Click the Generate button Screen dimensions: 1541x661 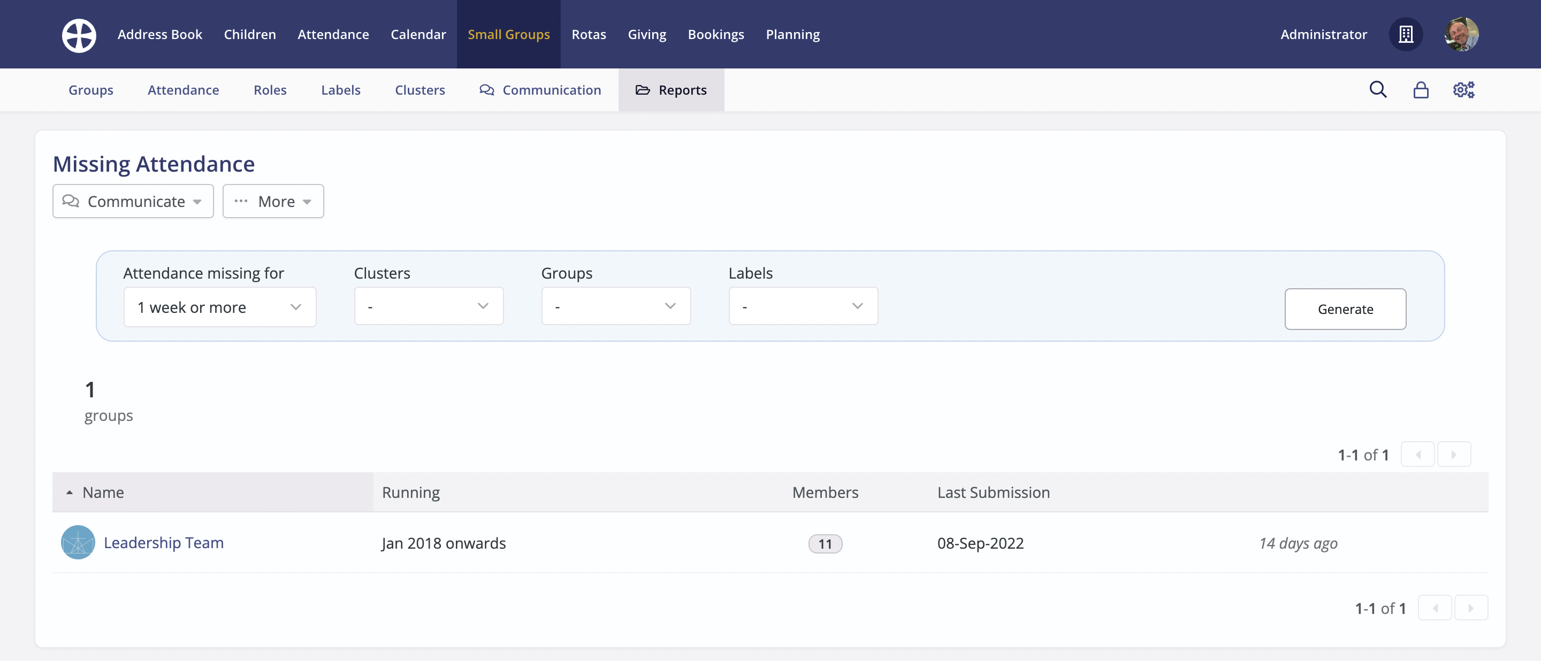tap(1345, 309)
